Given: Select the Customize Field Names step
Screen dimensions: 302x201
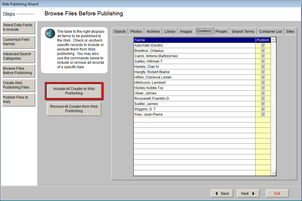Looking at the screenshot, I should (x=18, y=42).
